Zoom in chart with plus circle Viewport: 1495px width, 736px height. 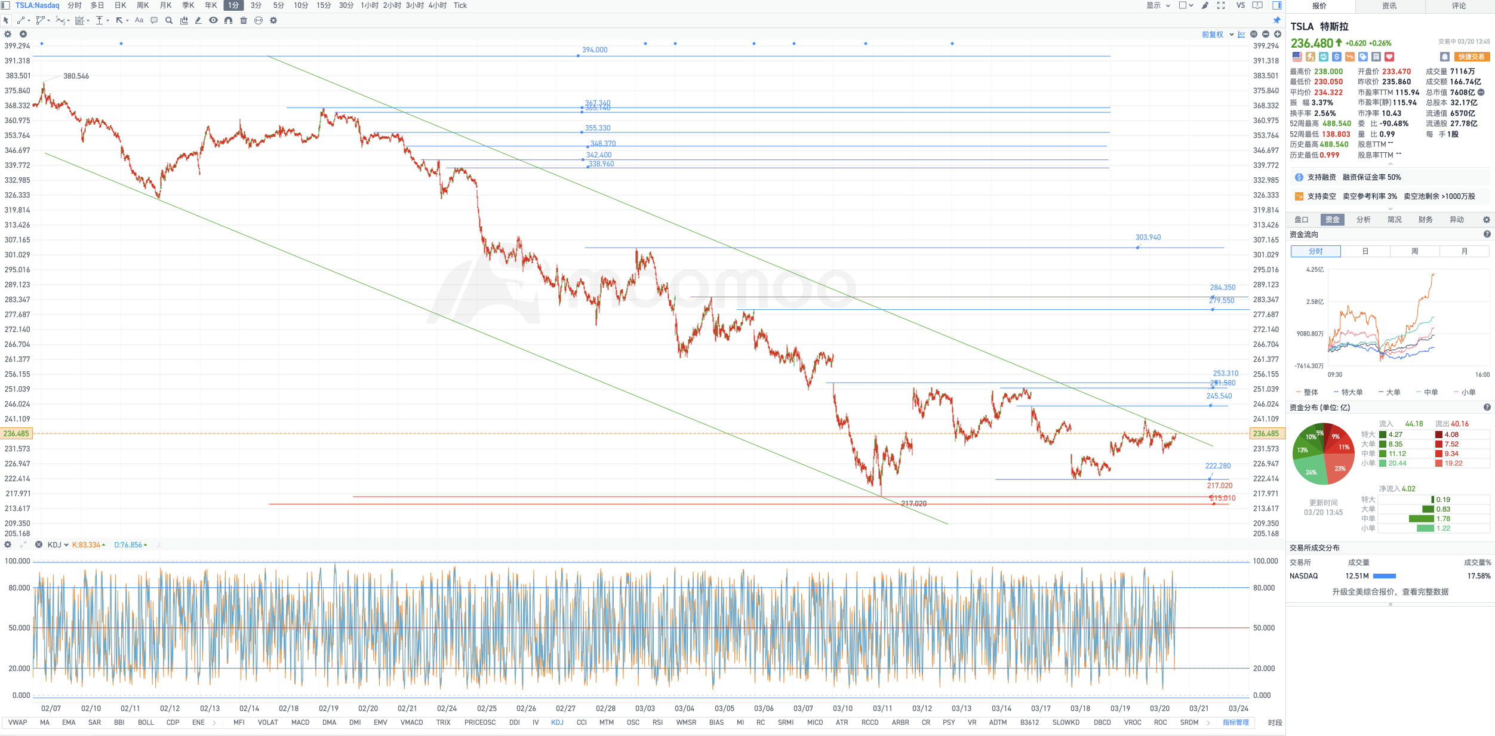(x=1278, y=34)
